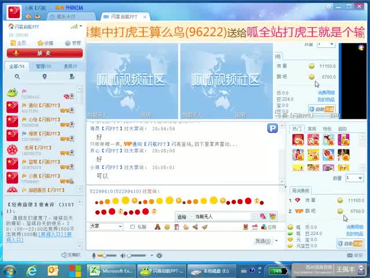Click the tulip flower icon
This screenshot has width=370, height=278.
pos(246,227)
